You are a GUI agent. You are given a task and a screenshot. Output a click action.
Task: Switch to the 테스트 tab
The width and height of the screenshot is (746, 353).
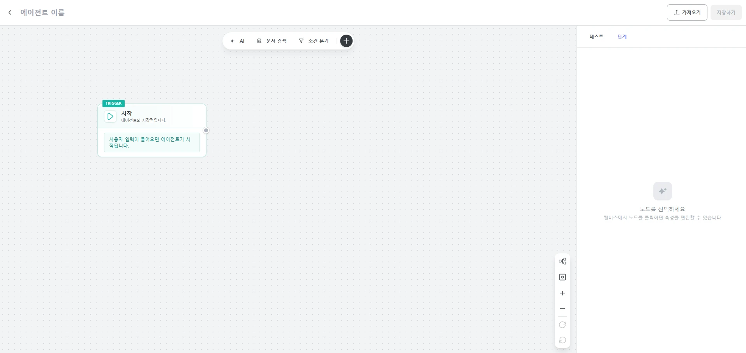(x=596, y=37)
